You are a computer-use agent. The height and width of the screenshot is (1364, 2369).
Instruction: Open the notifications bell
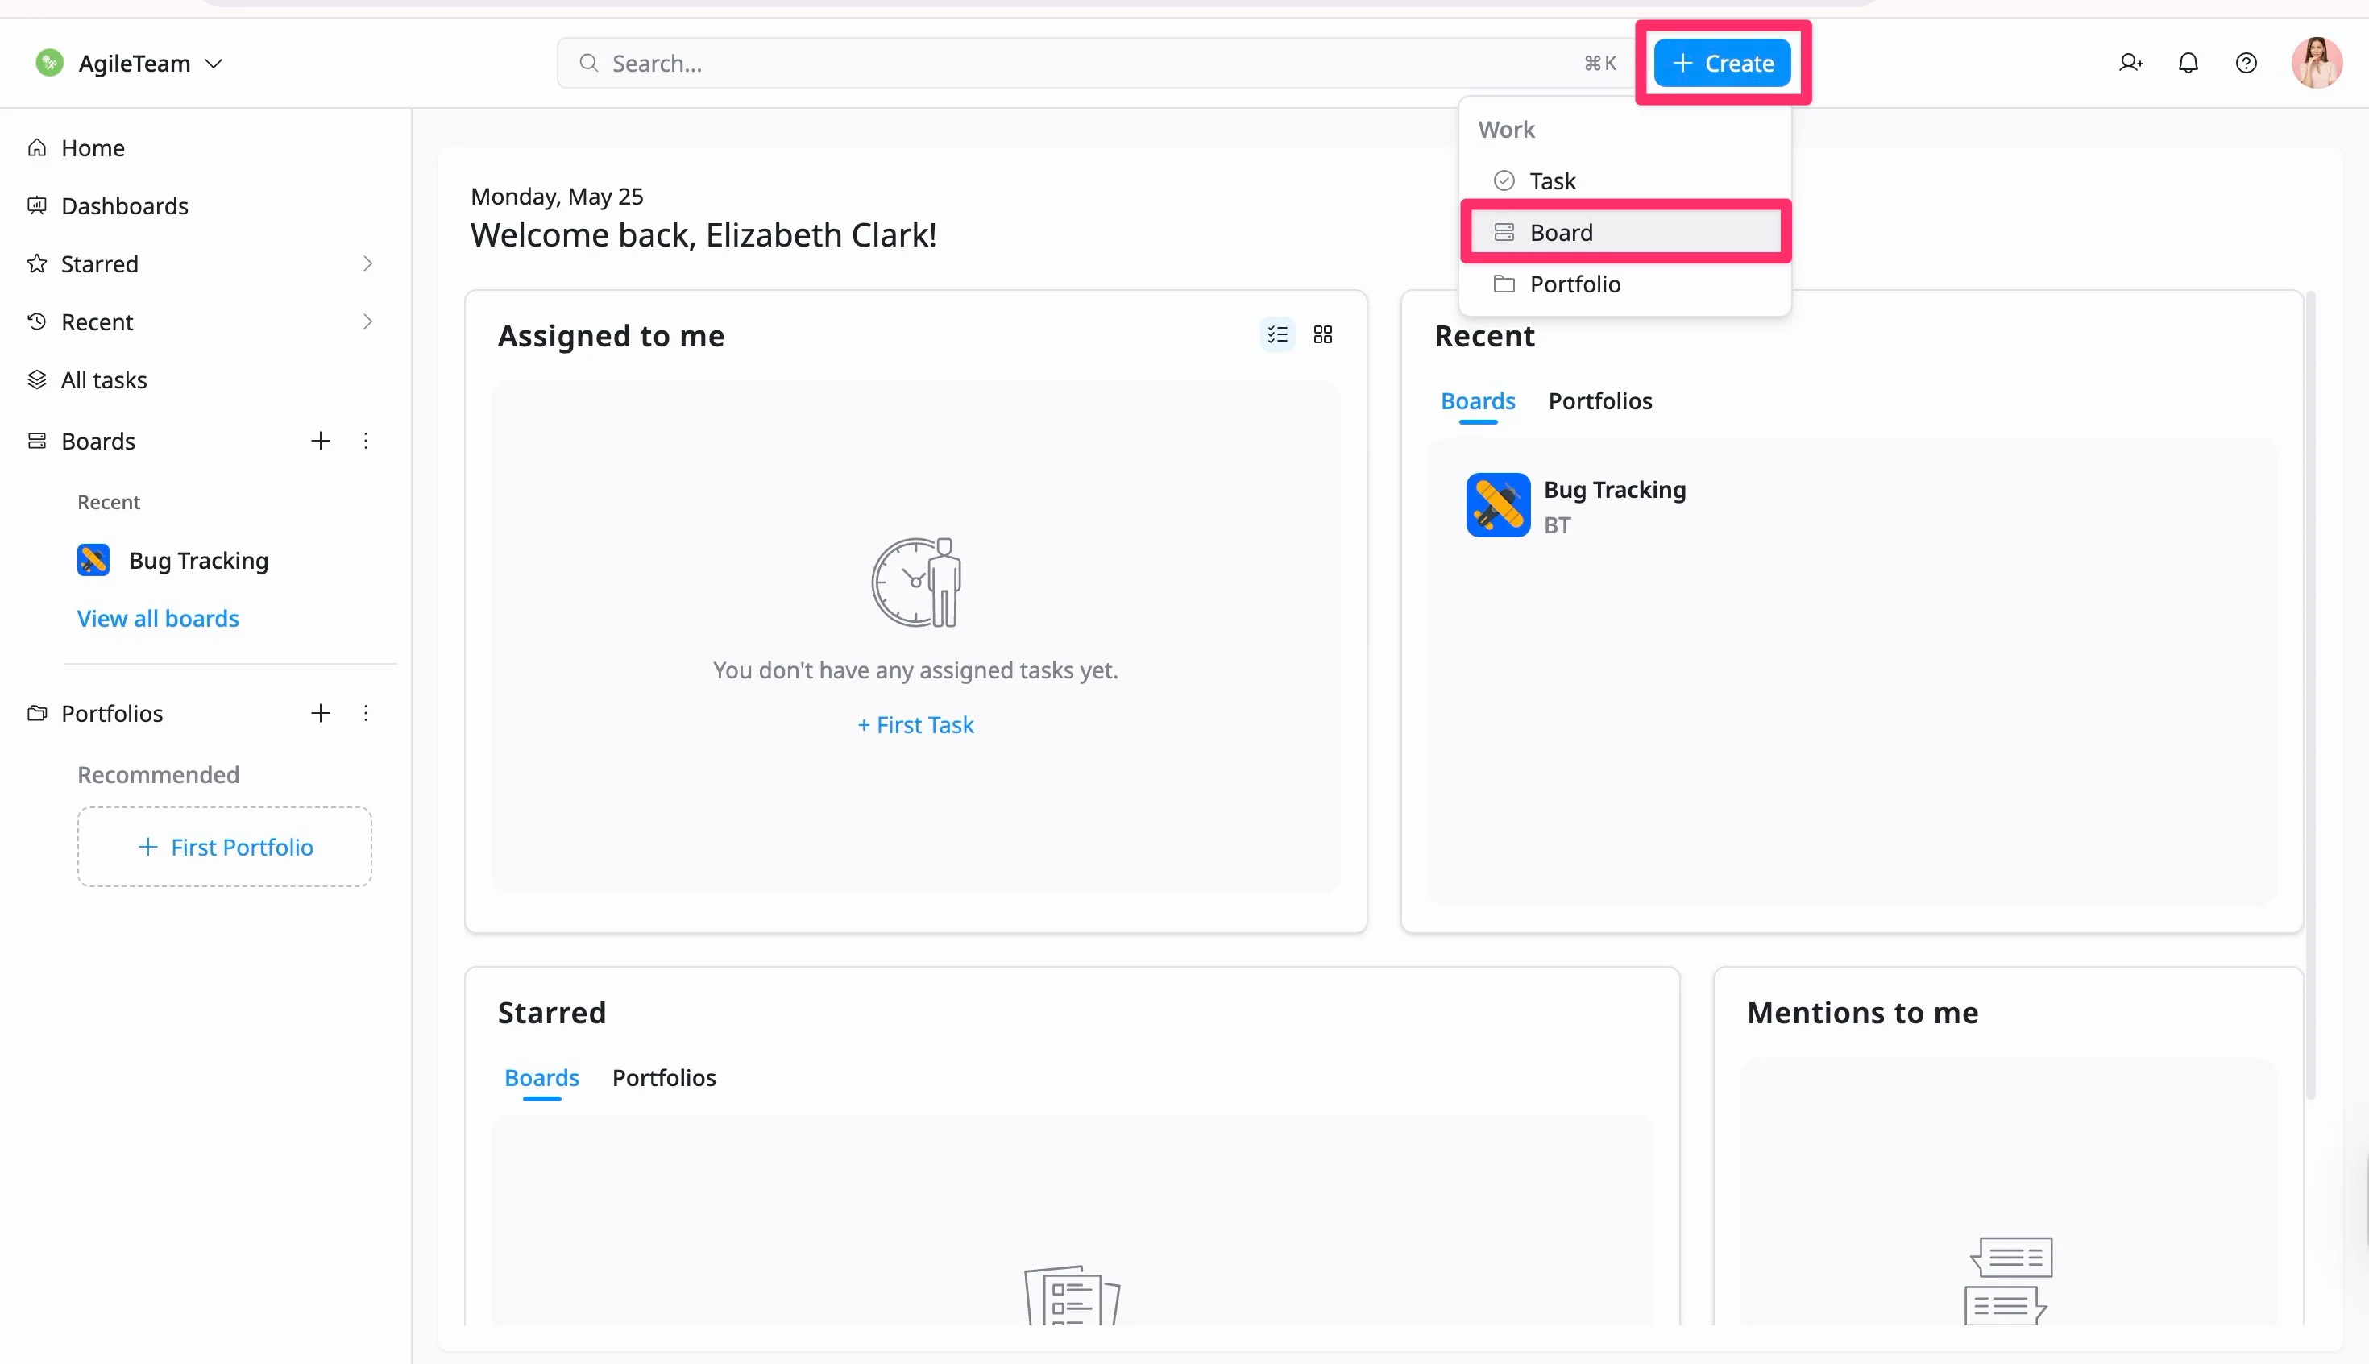(2187, 63)
